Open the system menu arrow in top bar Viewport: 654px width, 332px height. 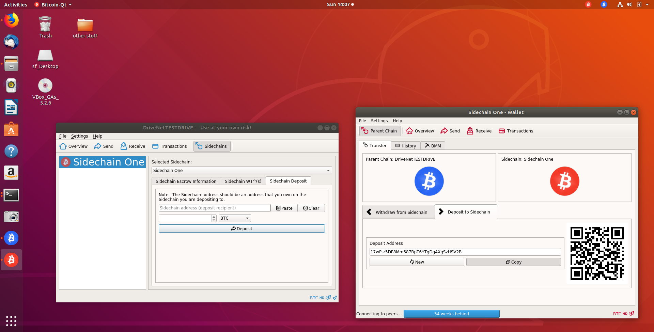pyautogui.click(x=647, y=4)
